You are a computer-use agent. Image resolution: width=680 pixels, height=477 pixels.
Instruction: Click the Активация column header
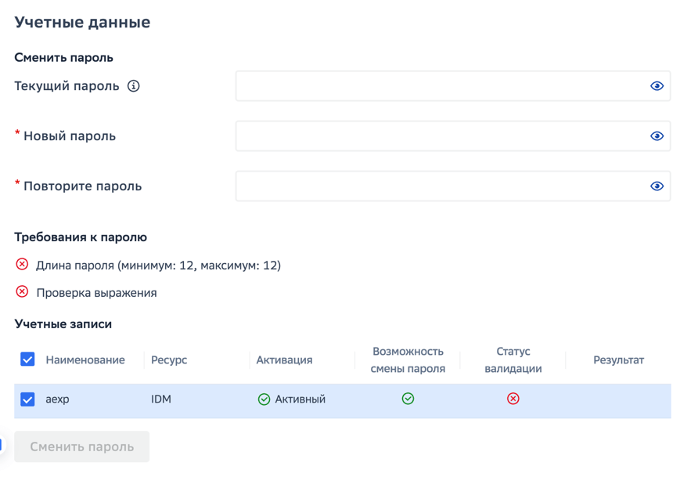(284, 360)
